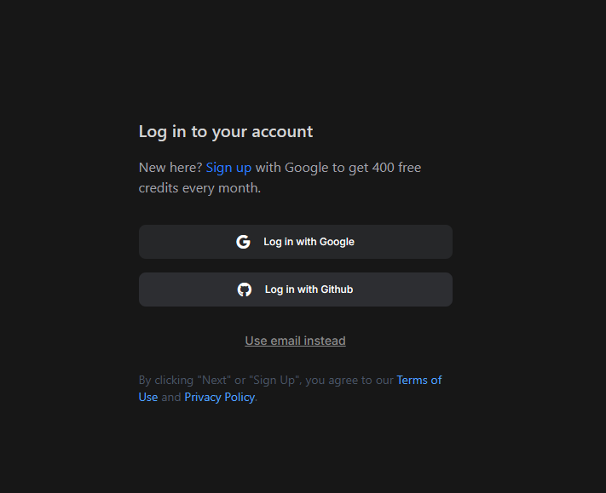Choose Use email instead
606x493 pixels.
295,341
